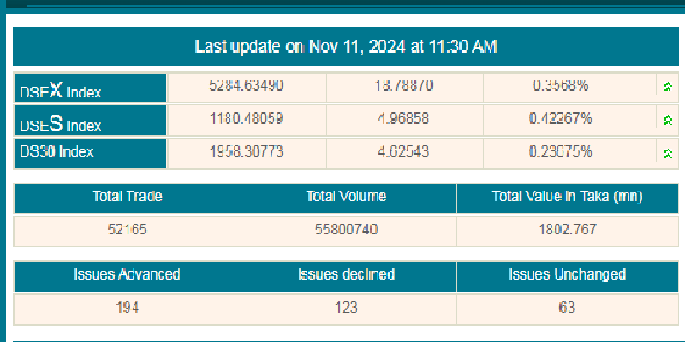This screenshot has width=685, height=342.
Task: Click DSEX Index value 5284.63490
Action: [x=247, y=85]
